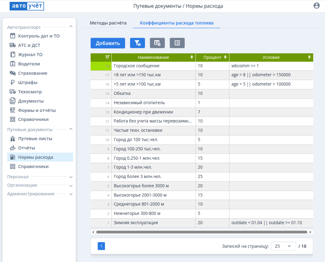Image resolution: width=325 pixels, height=262 pixels.
Task: Click the list view icon button
Action: 177,43
